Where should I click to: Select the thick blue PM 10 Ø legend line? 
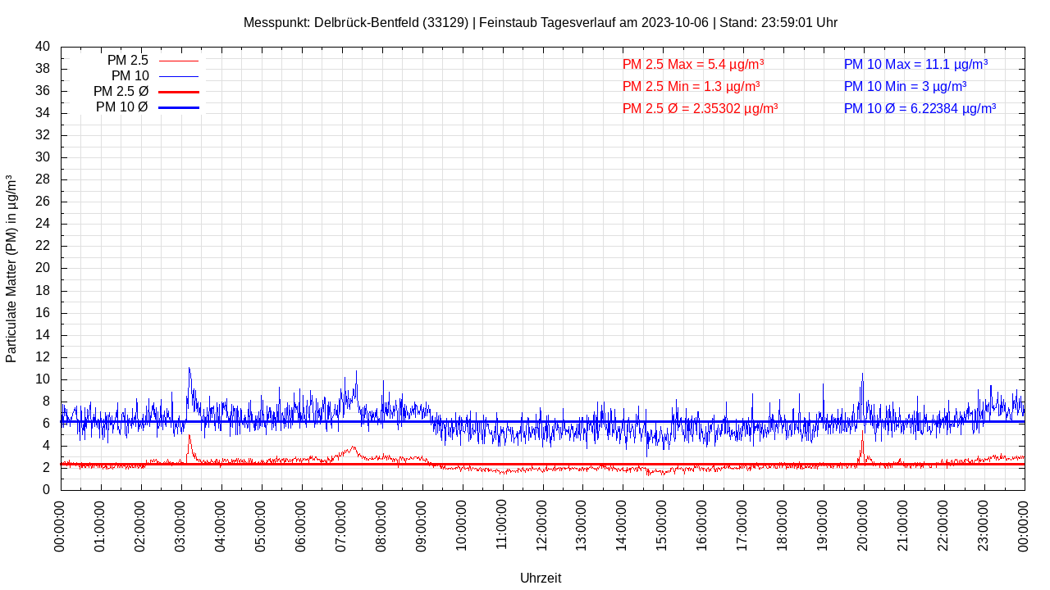178,107
